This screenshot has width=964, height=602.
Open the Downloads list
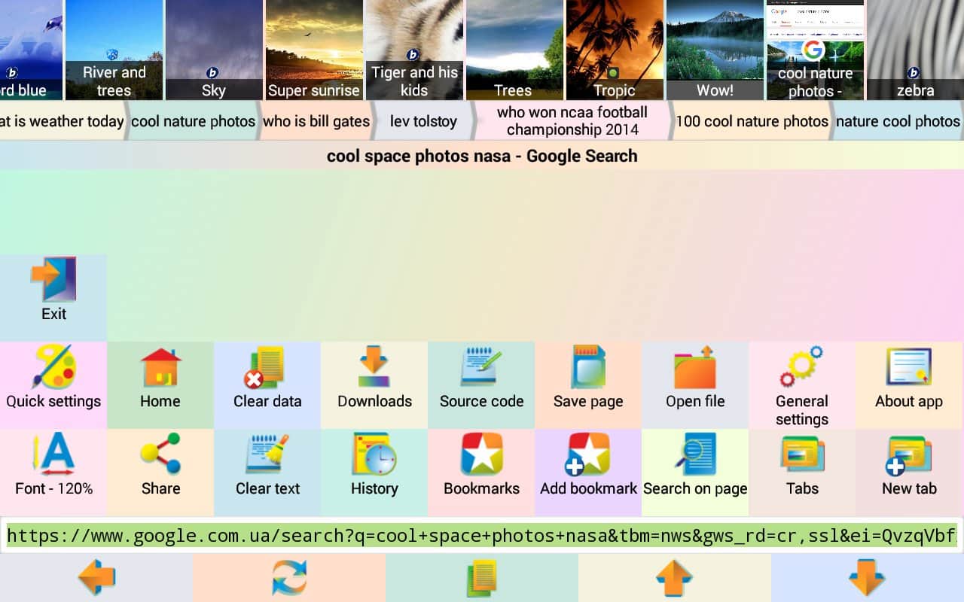[374, 368]
